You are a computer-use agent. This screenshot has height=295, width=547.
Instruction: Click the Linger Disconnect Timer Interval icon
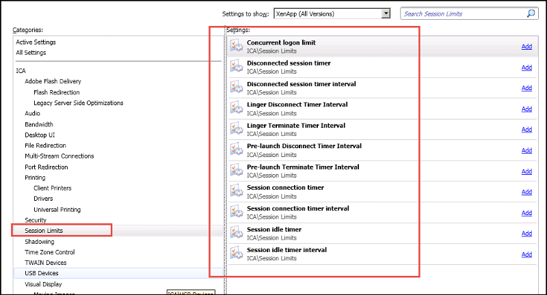pyautogui.click(x=237, y=108)
